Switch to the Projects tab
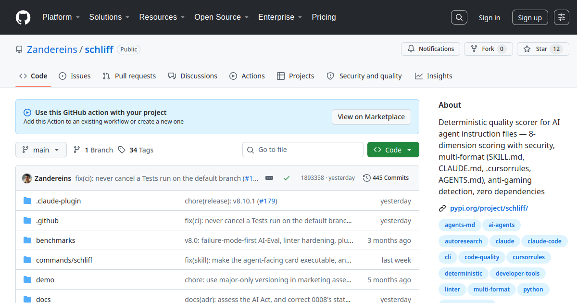Viewport: 577px width, 303px height. tap(296, 76)
